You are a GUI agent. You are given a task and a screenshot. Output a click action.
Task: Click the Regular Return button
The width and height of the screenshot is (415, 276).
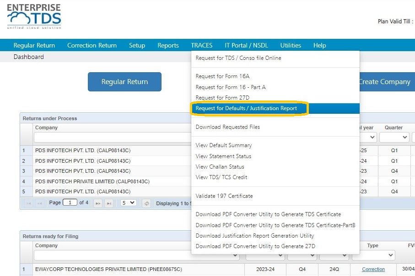(124, 82)
